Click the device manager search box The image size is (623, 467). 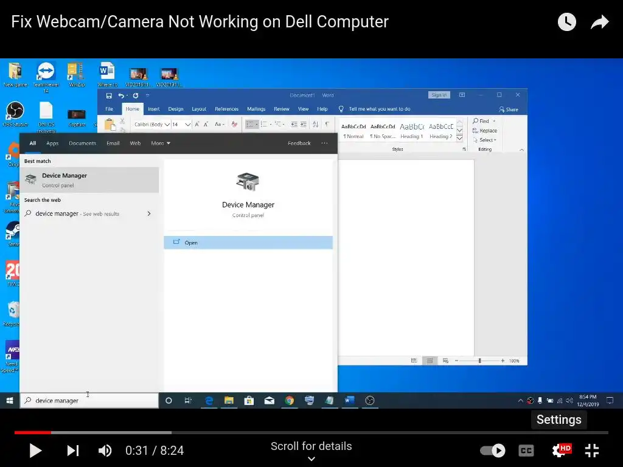pyautogui.click(x=89, y=400)
